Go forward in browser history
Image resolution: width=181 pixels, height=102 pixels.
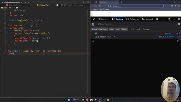[96, 6]
